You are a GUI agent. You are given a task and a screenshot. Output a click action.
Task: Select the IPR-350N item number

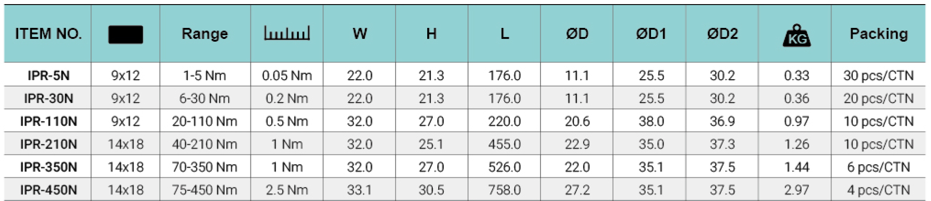pyautogui.click(x=49, y=167)
